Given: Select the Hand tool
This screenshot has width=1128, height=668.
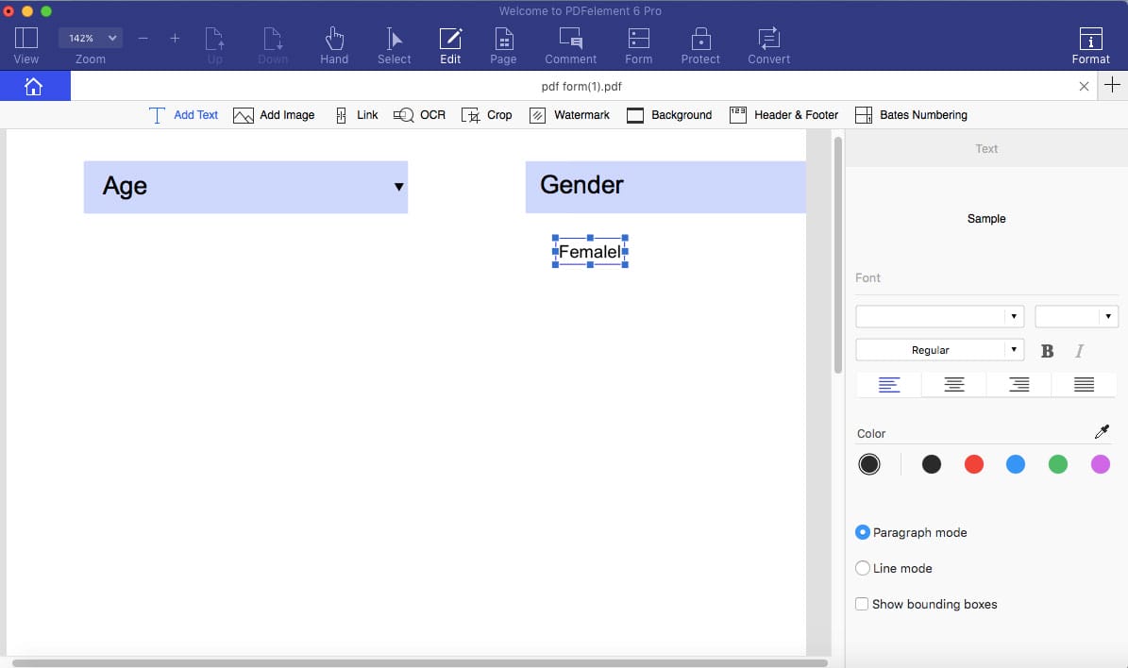Looking at the screenshot, I should coord(334,44).
